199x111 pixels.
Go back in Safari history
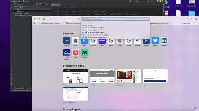(50, 19)
